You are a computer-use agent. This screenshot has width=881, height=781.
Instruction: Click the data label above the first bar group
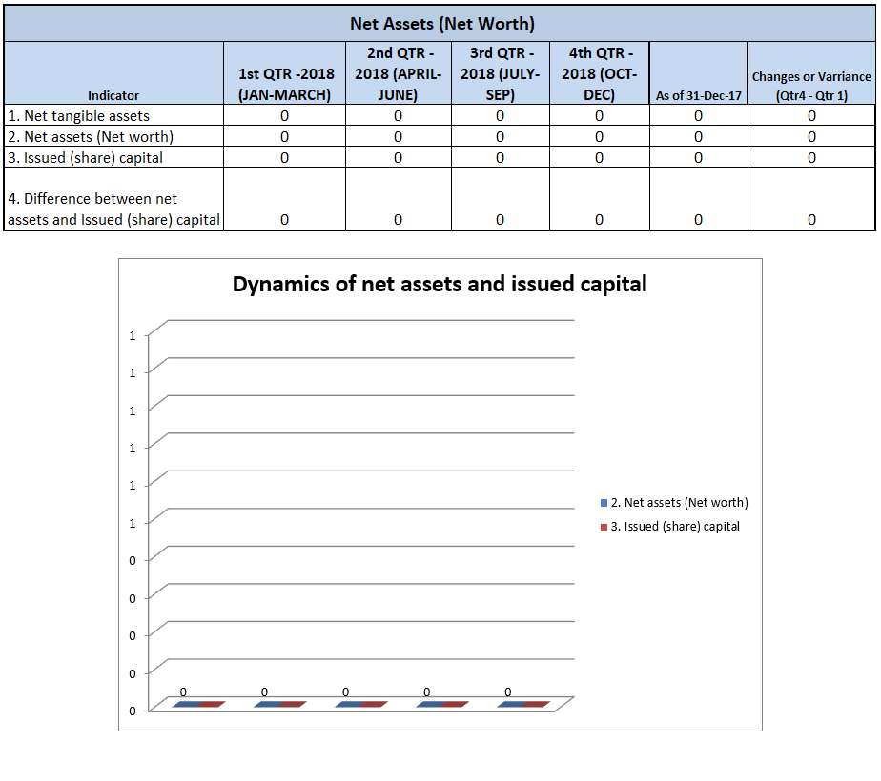(183, 692)
